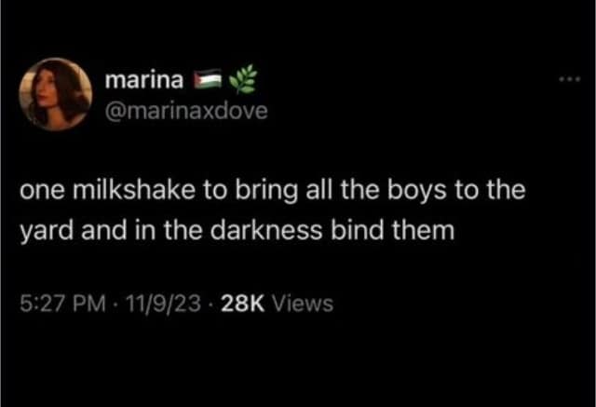Click the green herb emoji after the name
Screen dimensions: 596x407
[243, 78]
